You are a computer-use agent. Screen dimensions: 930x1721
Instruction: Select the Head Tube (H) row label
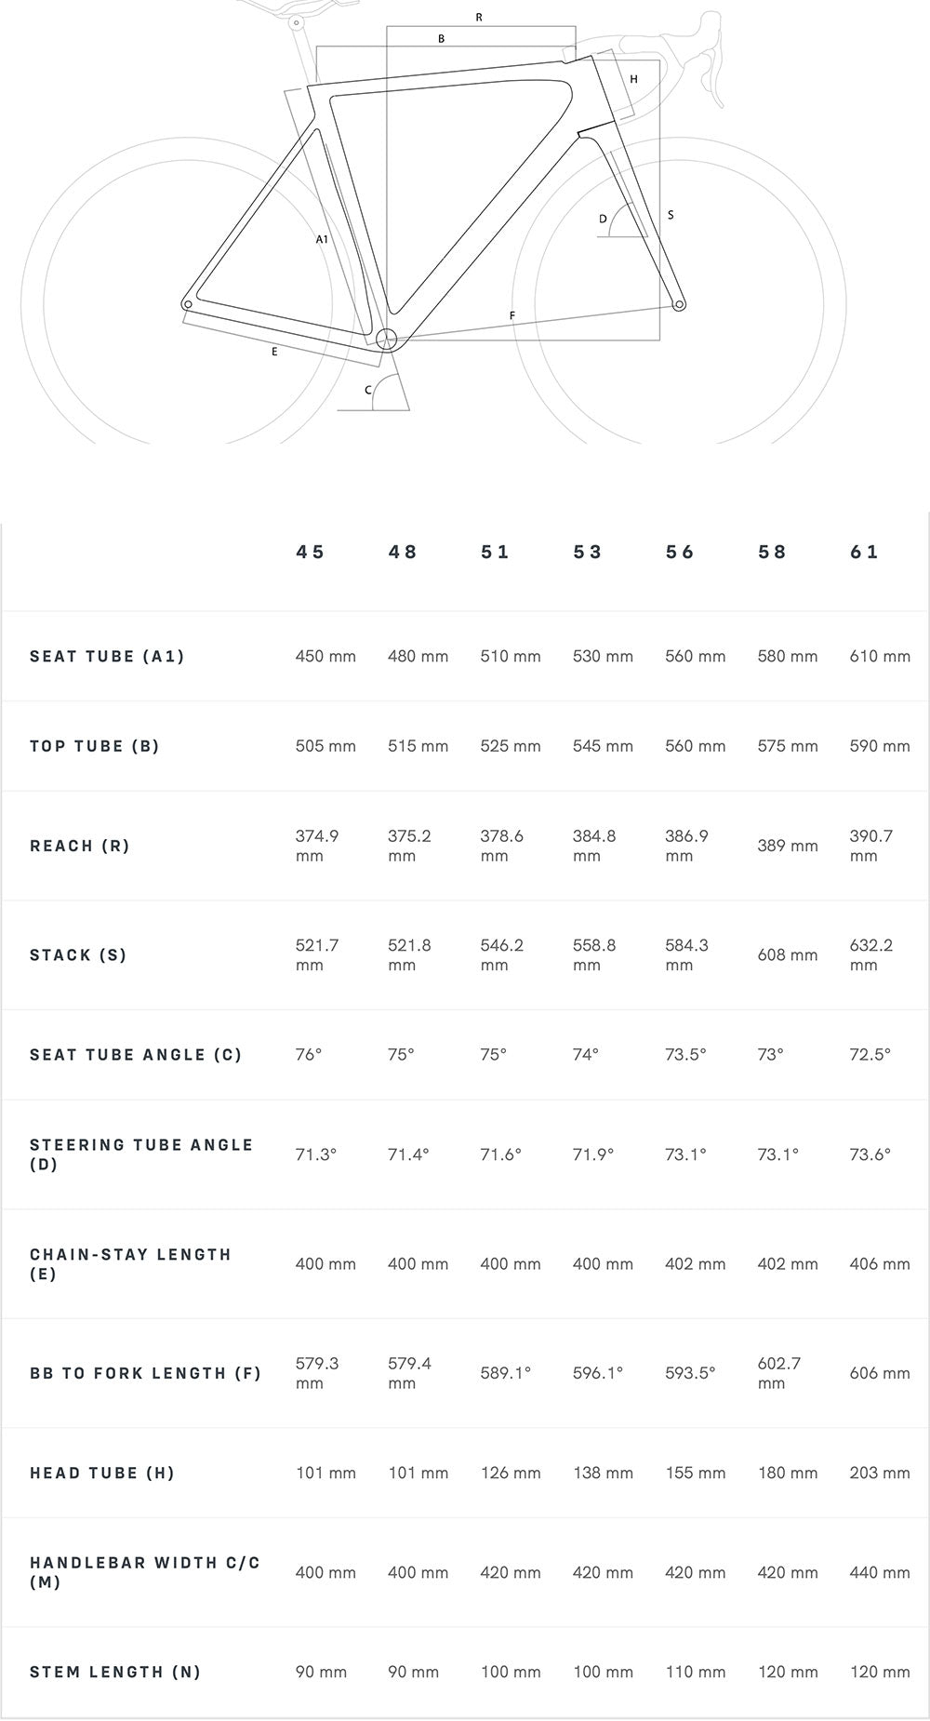pyautogui.click(x=102, y=1473)
